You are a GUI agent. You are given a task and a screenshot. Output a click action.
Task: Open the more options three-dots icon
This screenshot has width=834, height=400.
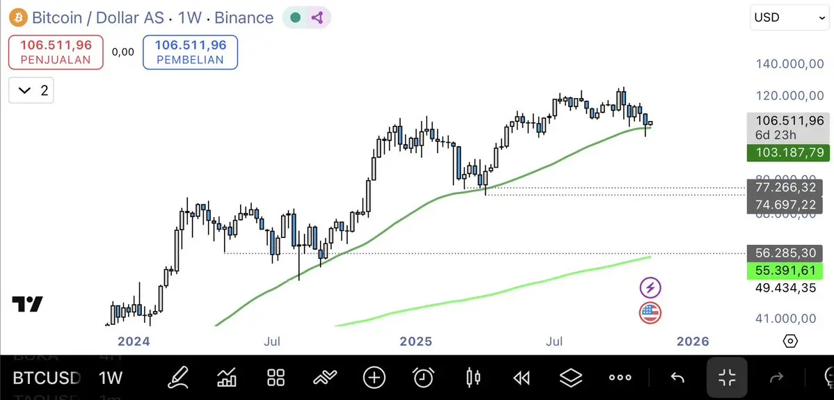(620, 378)
